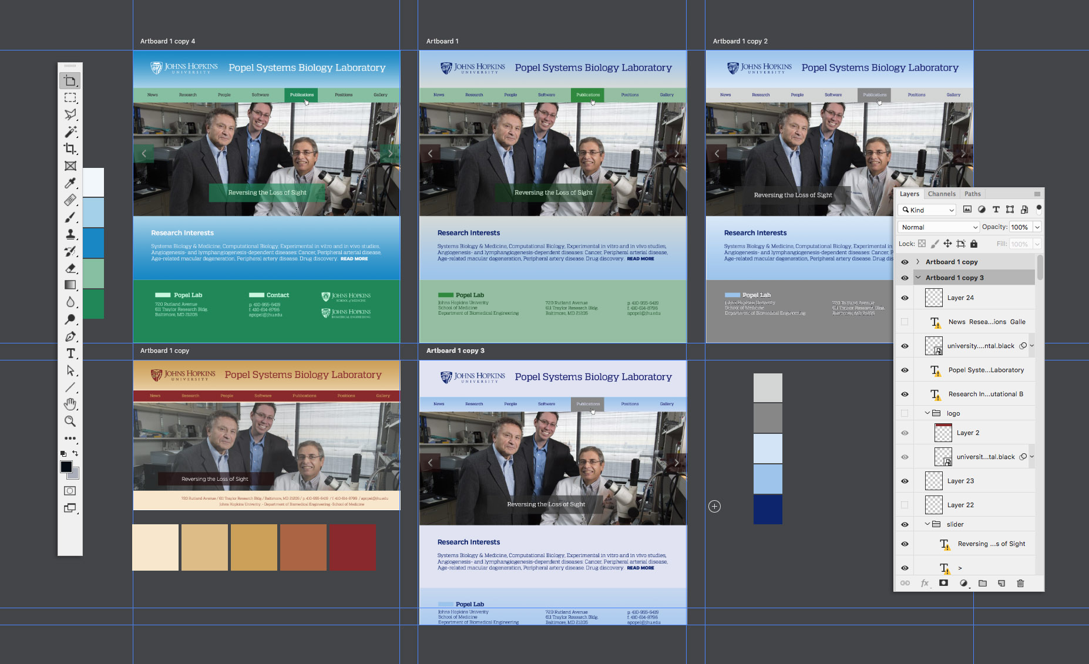Screen dimensions: 1089x664
Task: Select the Zoom tool
Action: [70, 421]
